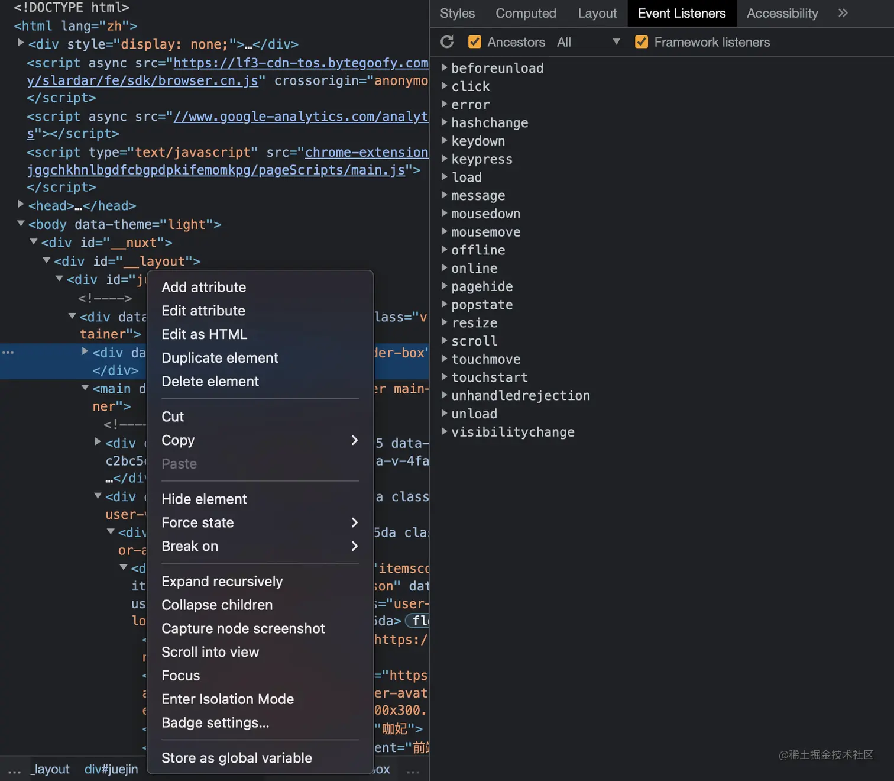894x781 pixels.
Task: Open the Layout tab
Action: (597, 13)
